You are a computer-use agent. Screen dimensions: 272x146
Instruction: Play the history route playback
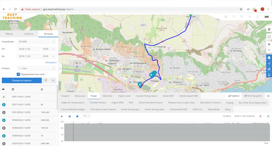point(62,116)
